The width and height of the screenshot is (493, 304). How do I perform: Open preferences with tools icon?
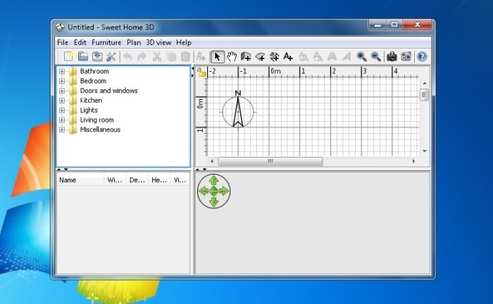coord(111,56)
